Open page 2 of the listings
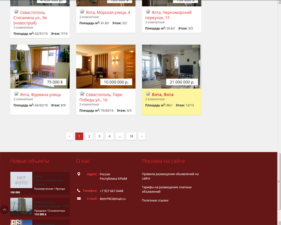 click(x=89, y=136)
